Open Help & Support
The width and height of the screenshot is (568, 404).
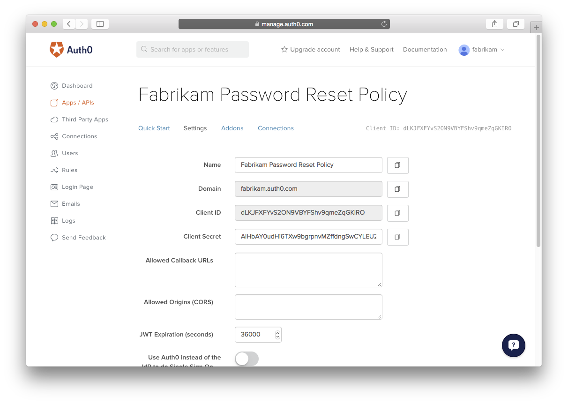372,49
